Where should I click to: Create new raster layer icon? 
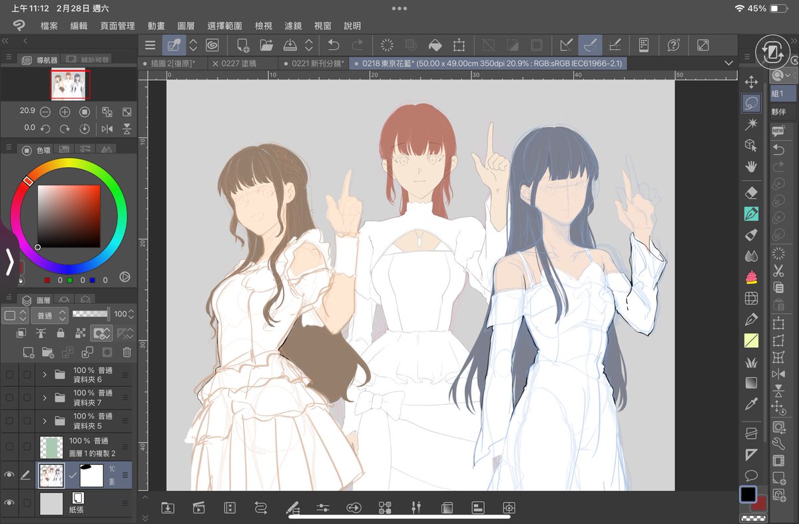(28, 352)
